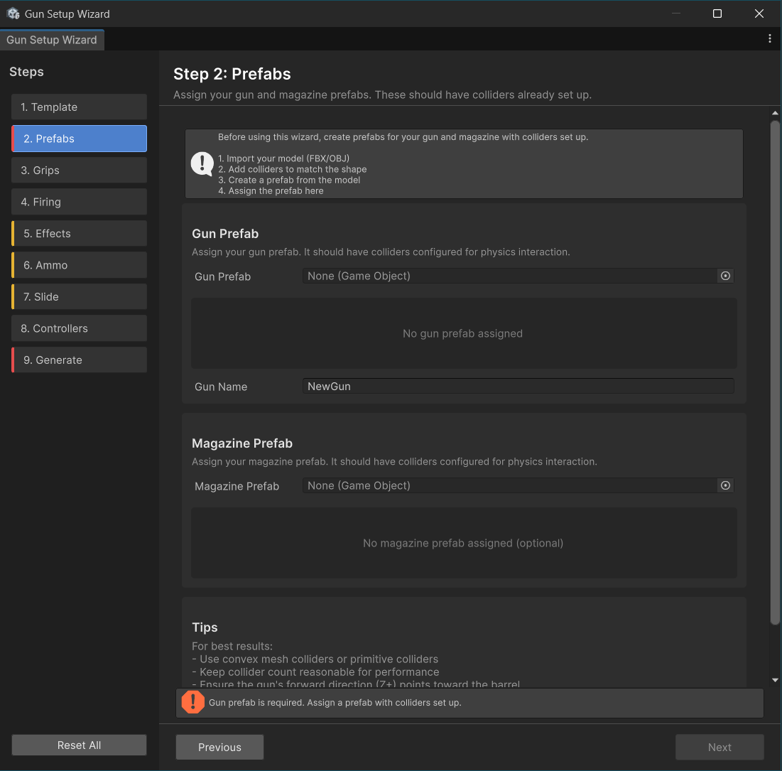
Task: Click the Previous button
Action: 219,747
